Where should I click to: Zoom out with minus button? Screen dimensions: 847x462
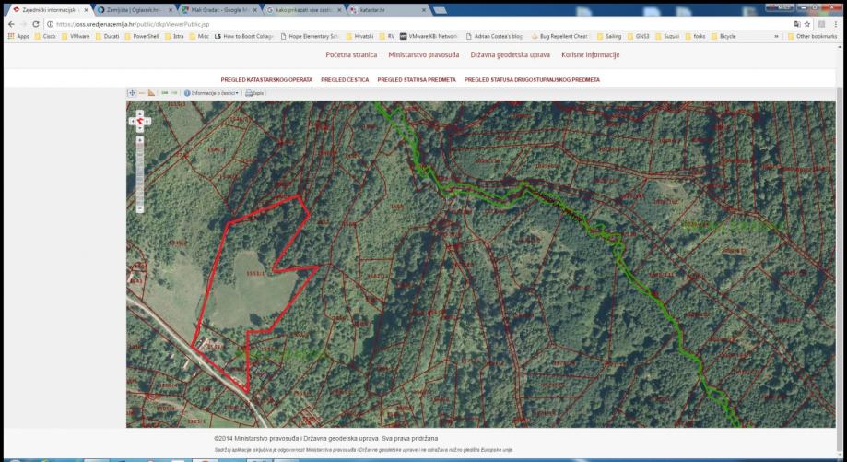(x=140, y=209)
